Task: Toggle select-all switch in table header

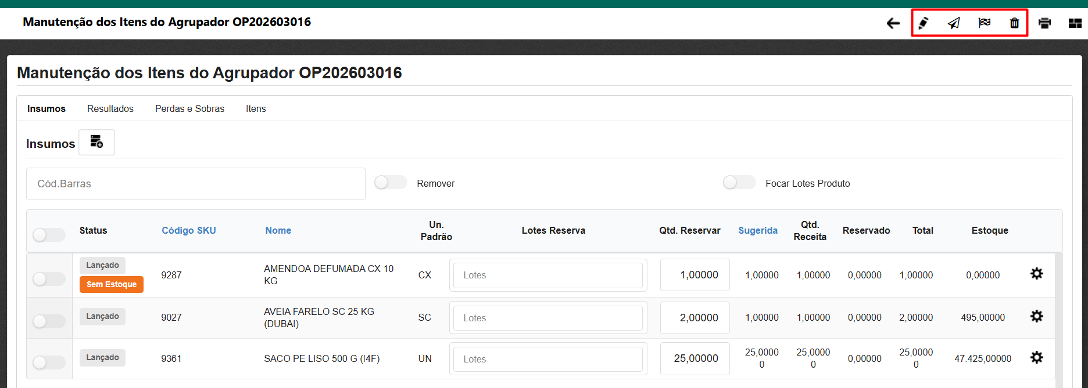Action: (x=49, y=235)
